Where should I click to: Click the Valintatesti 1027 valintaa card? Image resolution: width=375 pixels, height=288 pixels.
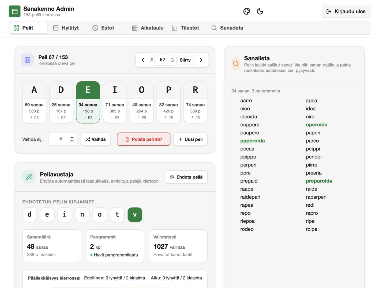[178, 246]
